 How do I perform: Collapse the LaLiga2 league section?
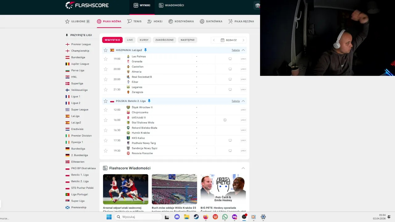243,50
